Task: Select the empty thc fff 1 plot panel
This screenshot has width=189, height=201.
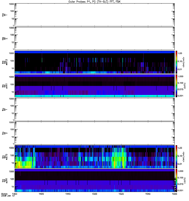Action: click(94, 110)
